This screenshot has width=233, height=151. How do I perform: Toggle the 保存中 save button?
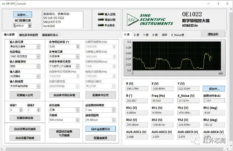214,89
